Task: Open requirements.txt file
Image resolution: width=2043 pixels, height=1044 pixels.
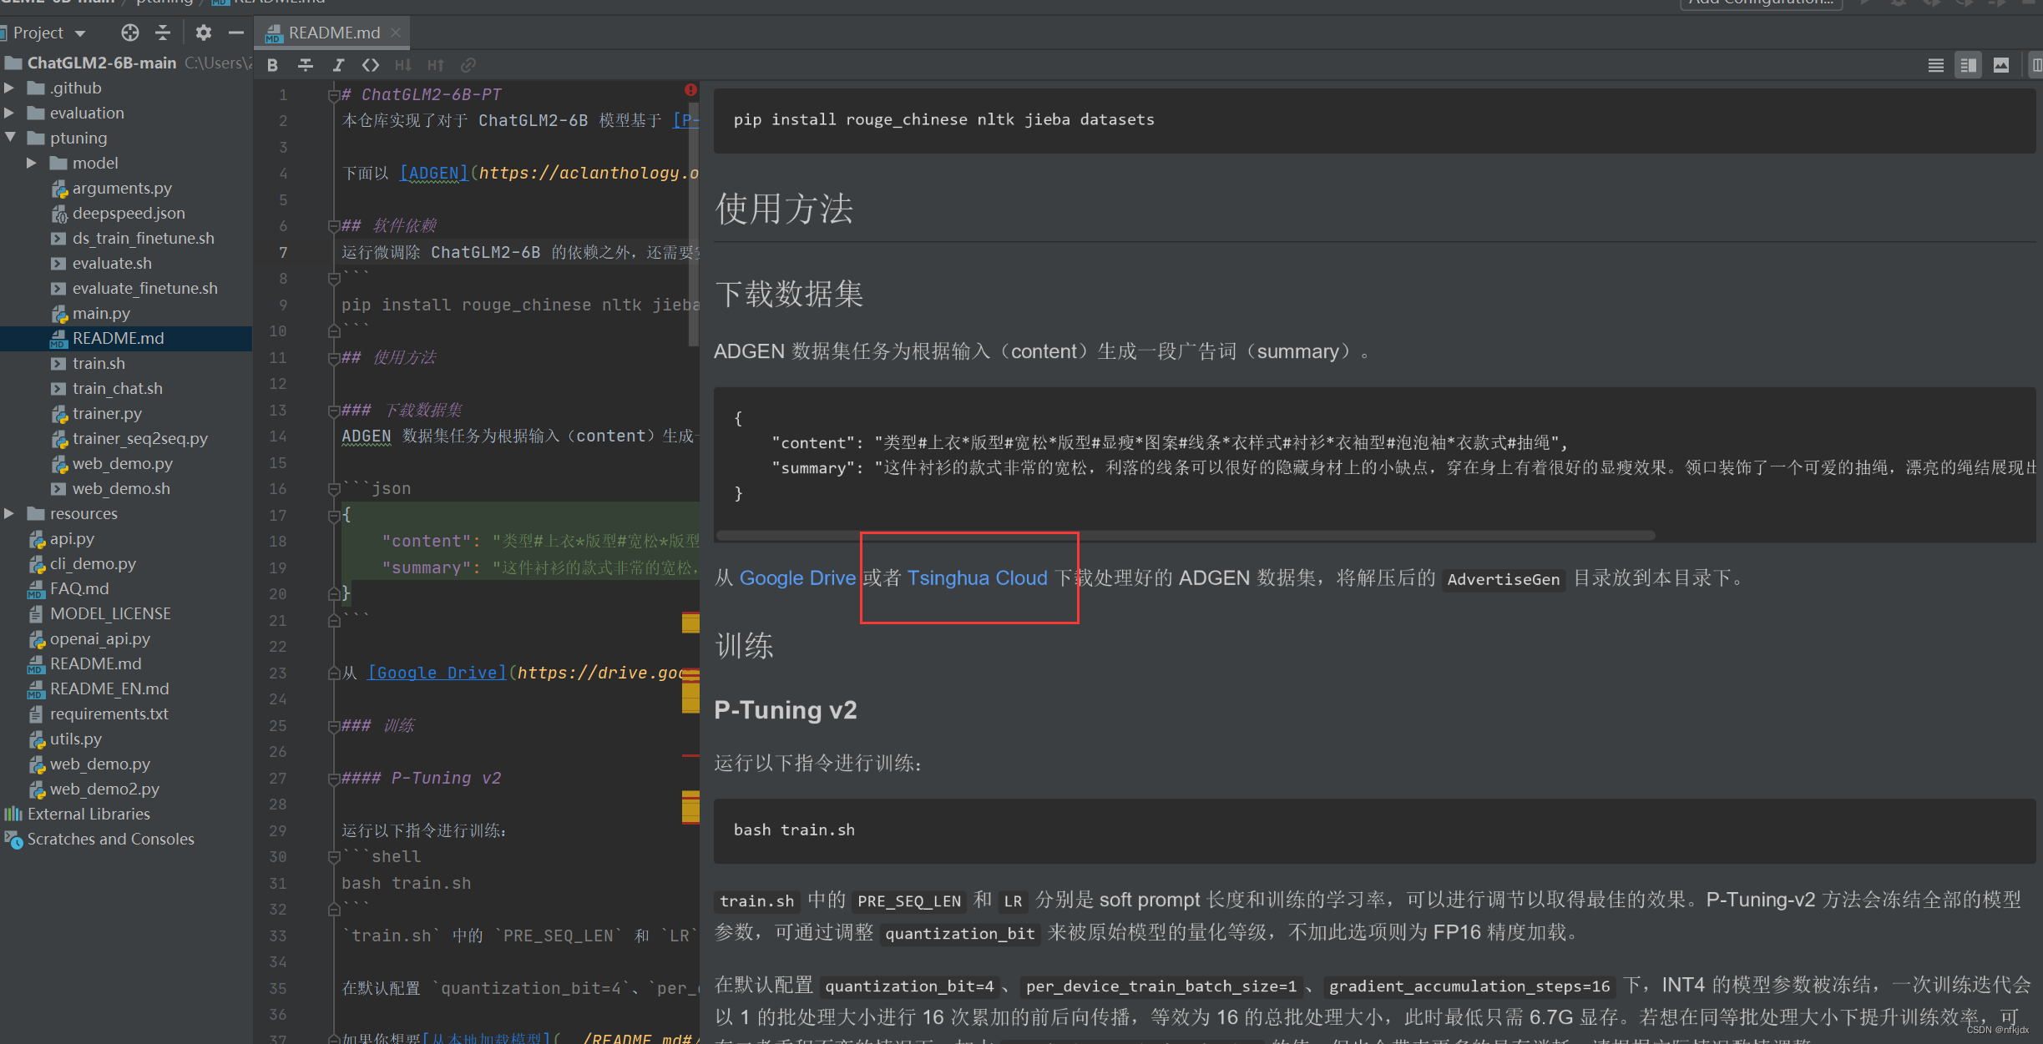Action: click(x=109, y=714)
